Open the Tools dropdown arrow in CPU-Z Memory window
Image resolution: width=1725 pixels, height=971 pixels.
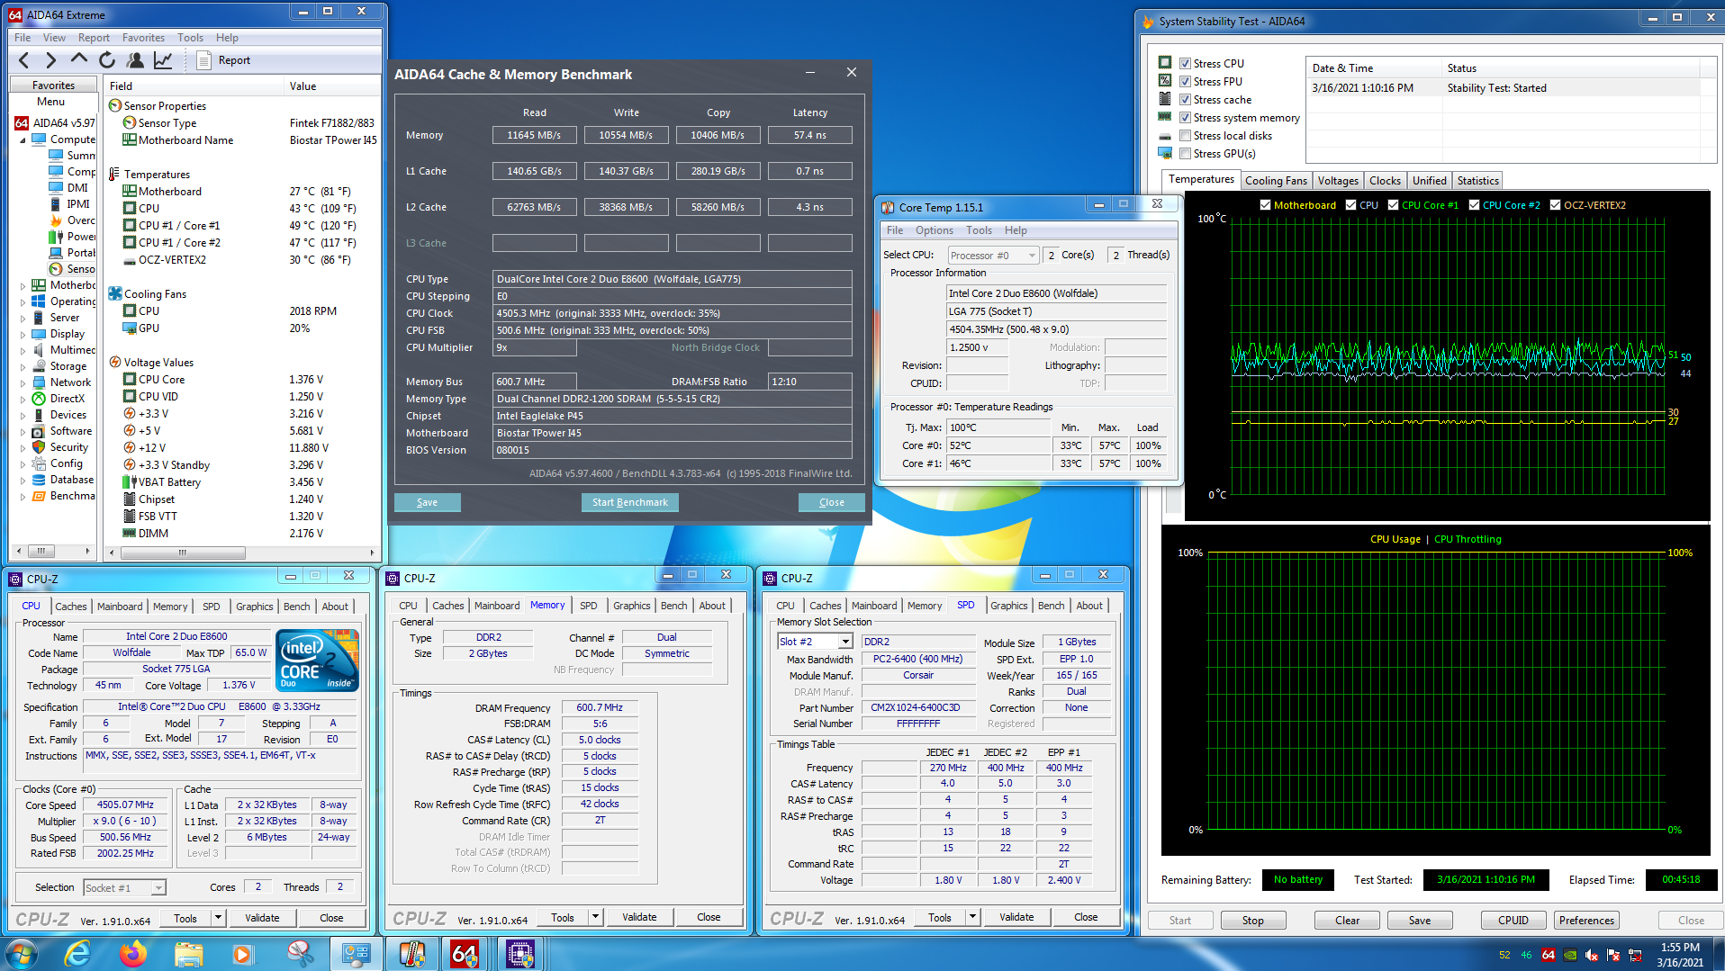(596, 917)
